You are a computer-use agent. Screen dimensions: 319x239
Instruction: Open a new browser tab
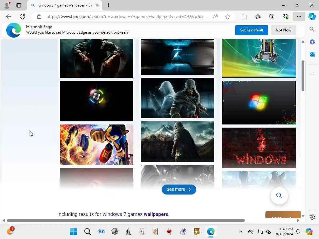[109, 5]
